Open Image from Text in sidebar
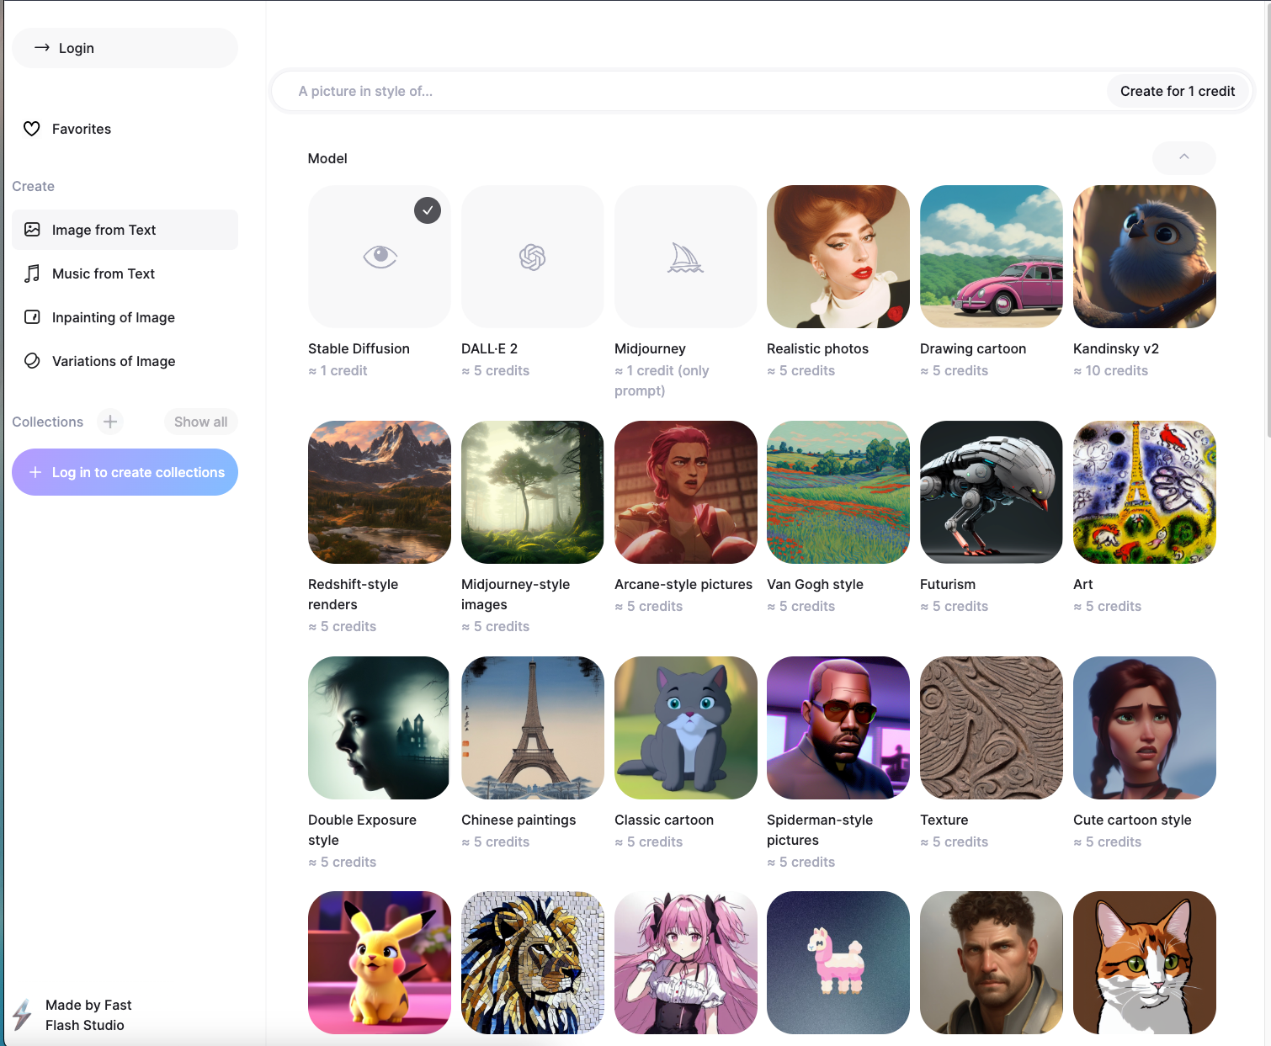The width and height of the screenshot is (1271, 1046). (x=125, y=230)
